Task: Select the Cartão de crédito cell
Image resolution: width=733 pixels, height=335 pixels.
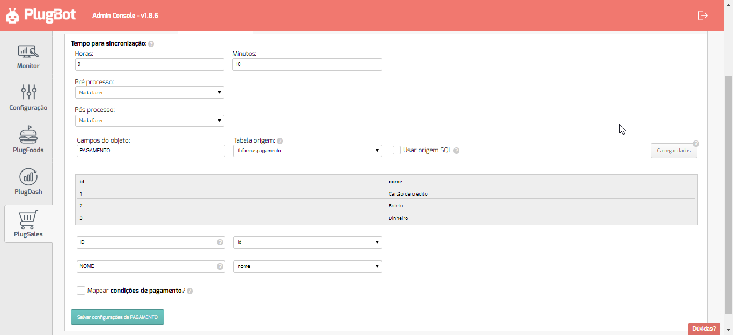Action: click(408, 193)
